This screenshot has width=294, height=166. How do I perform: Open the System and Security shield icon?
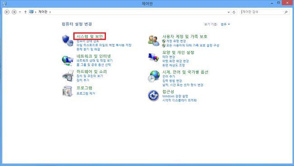(67, 40)
